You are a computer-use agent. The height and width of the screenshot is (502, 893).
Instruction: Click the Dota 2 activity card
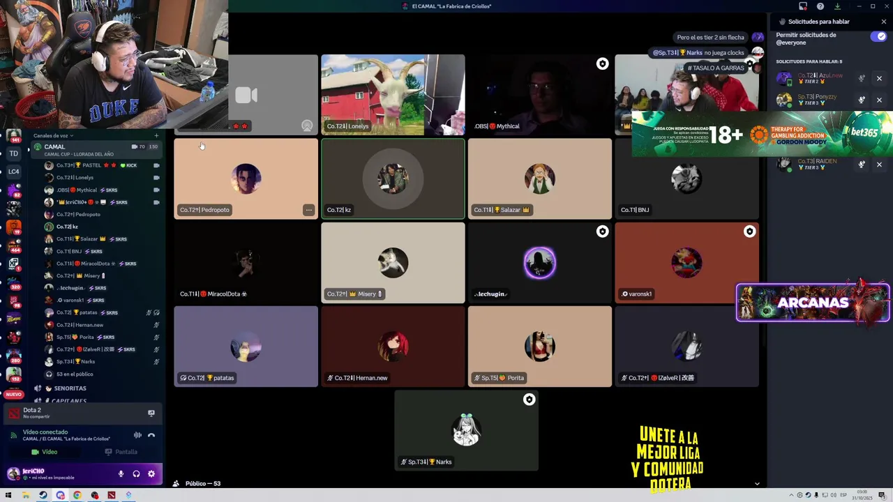pos(82,413)
